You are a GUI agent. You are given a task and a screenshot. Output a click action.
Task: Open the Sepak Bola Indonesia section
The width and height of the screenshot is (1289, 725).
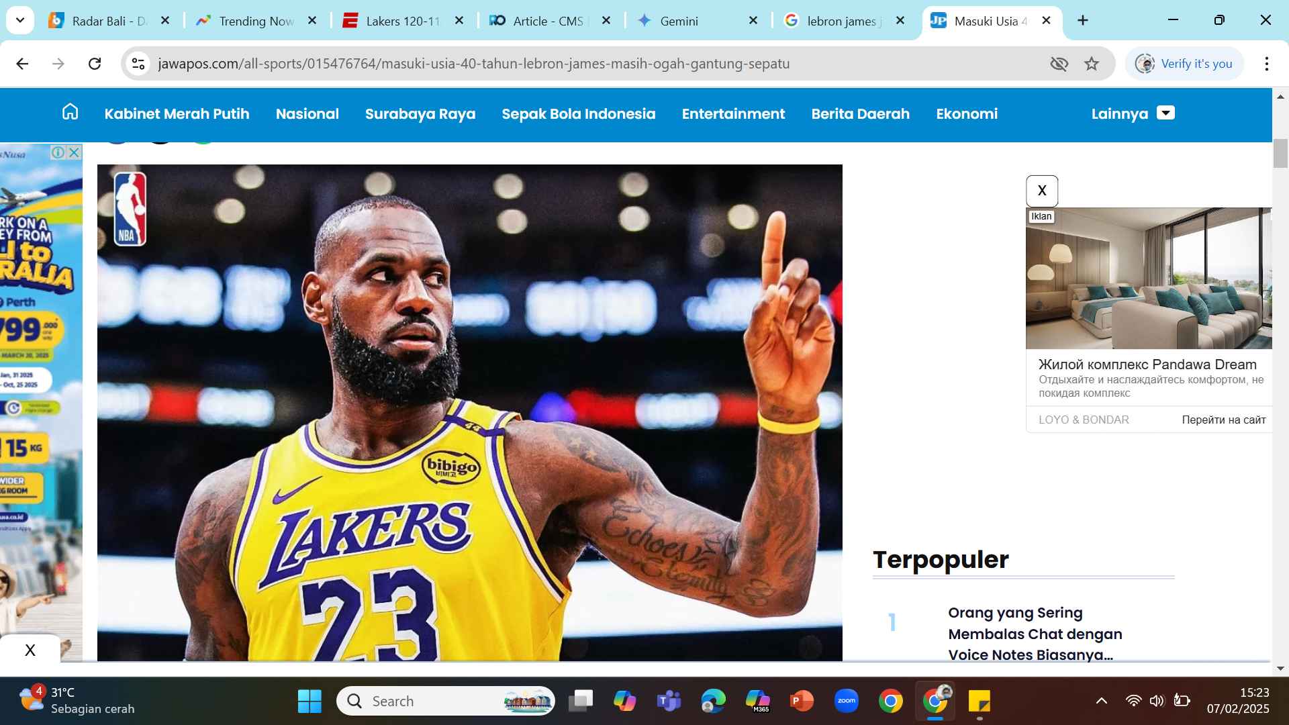pyautogui.click(x=578, y=114)
